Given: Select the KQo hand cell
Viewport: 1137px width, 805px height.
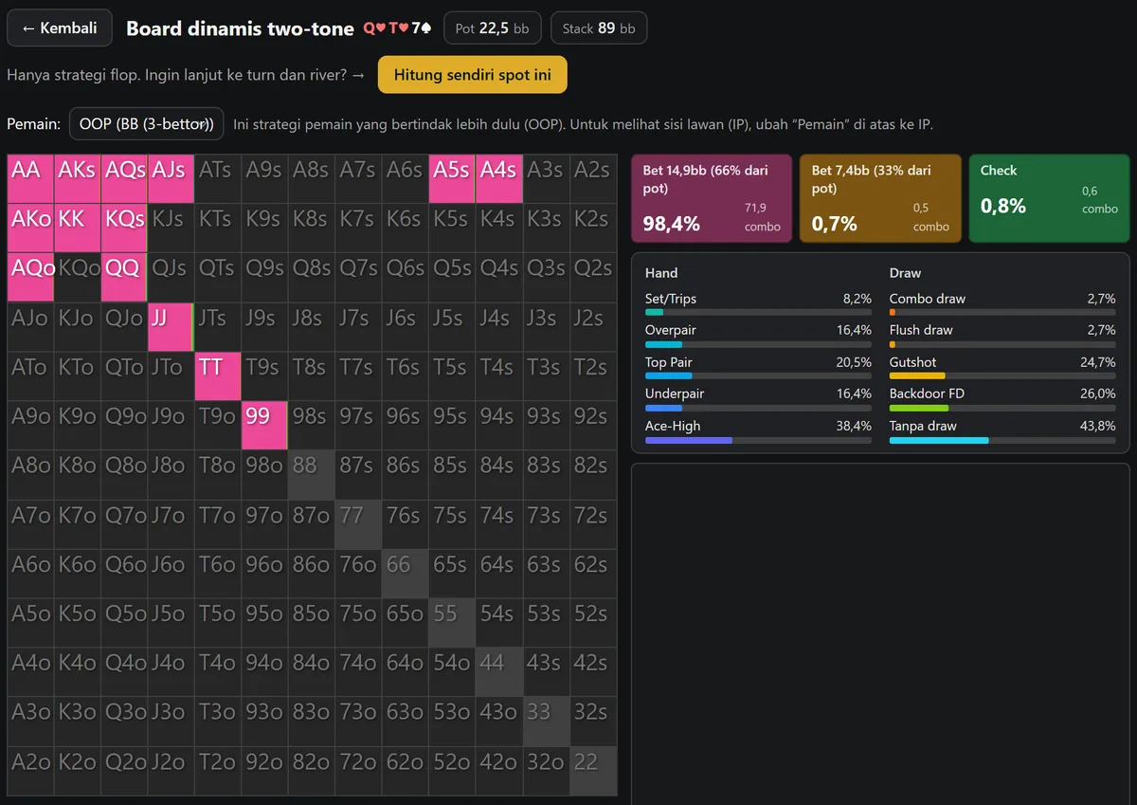Looking at the screenshot, I should (x=77, y=278).
